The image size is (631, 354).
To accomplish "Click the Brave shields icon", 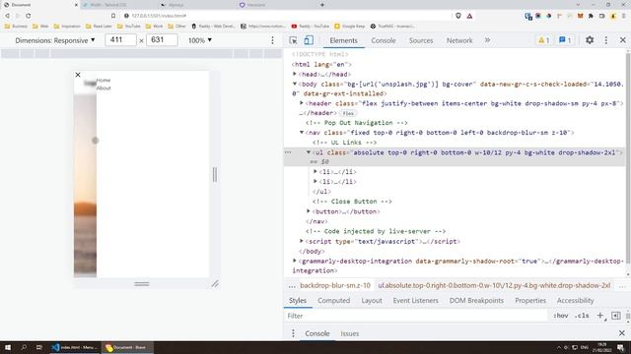I will (x=458, y=16).
